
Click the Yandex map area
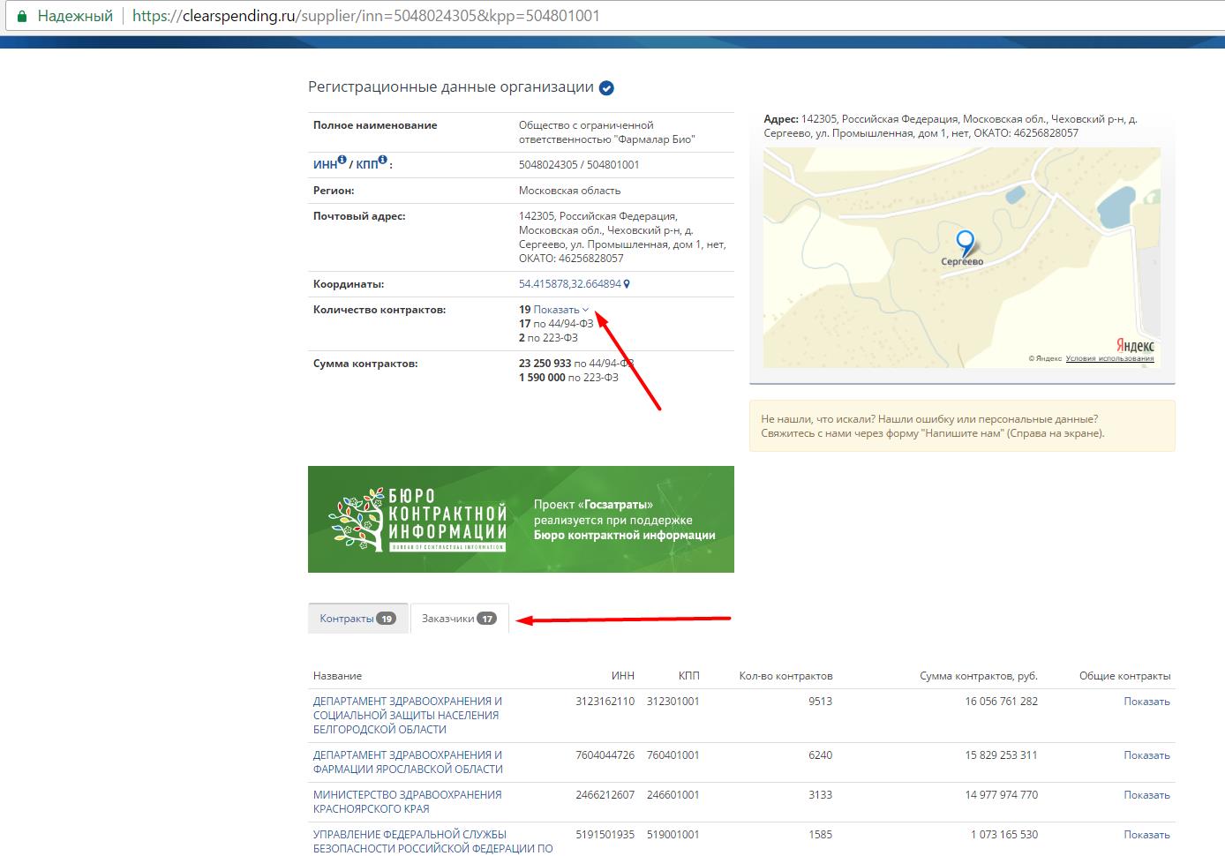coord(962,257)
